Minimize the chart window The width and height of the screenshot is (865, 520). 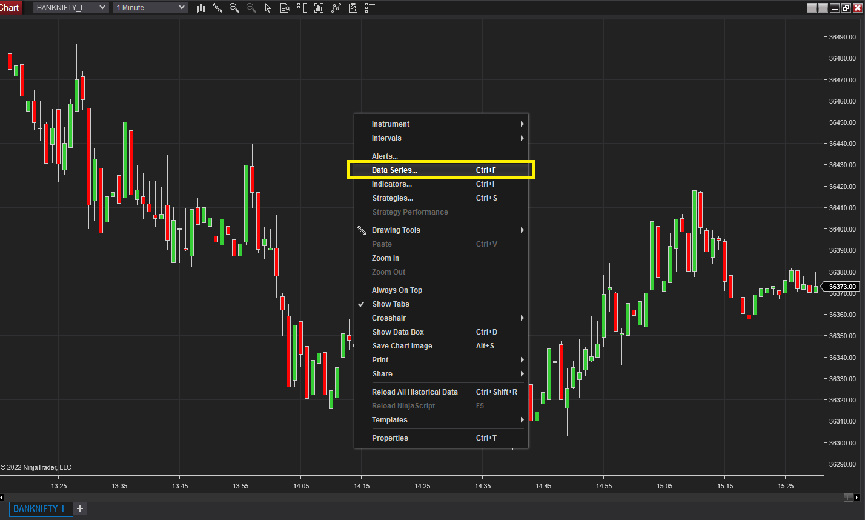coord(835,8)
